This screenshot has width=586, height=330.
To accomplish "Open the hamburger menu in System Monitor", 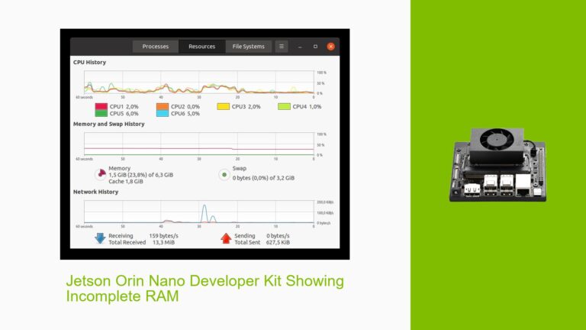I will coord(282,47).
